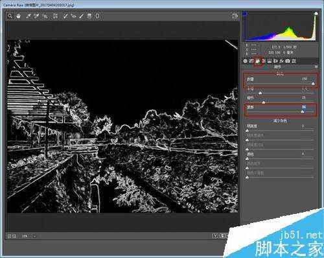Viewport: 324px width, 258px height.
Task: Select the Graduated Filter tool
Action: click(x=89, y=16)
